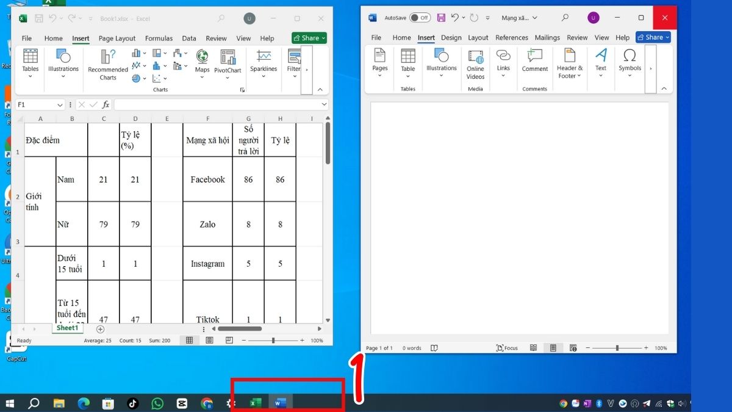The height and width of the screenshot is (412, 732).
Task: Open Symbols group in Word
Action: 630,63
